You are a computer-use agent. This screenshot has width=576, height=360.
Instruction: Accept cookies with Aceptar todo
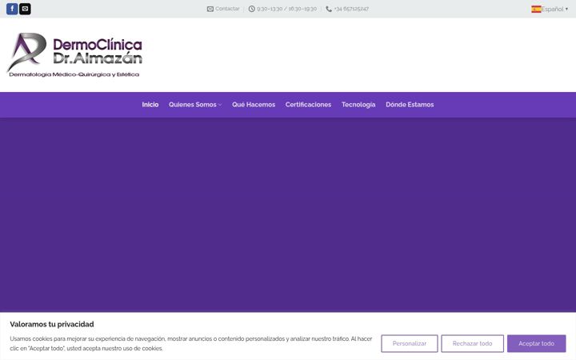[536, 343]
